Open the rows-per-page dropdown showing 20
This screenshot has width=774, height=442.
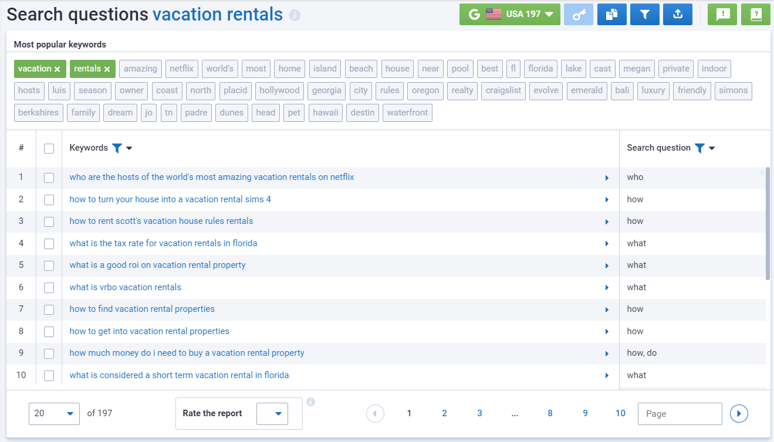pyautogui.click(x=54, y=413)
